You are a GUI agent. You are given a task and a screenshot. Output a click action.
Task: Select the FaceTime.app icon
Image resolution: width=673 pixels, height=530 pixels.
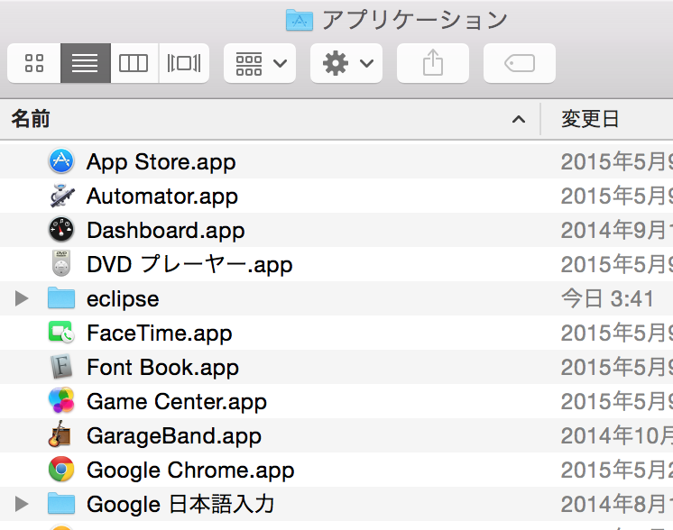click(61, 333)
